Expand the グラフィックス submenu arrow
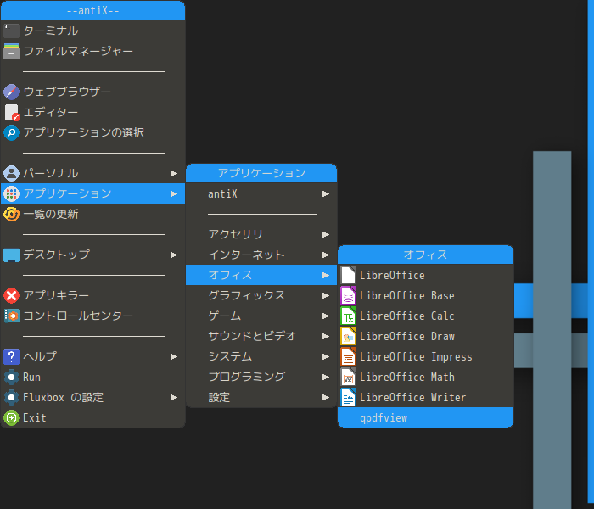The image size is (594, 509). (x=326, y=296)
